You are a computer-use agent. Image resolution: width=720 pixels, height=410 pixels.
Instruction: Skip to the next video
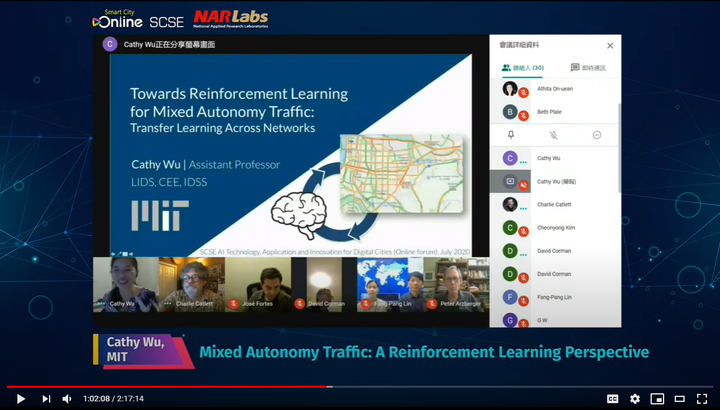(46, 399)
